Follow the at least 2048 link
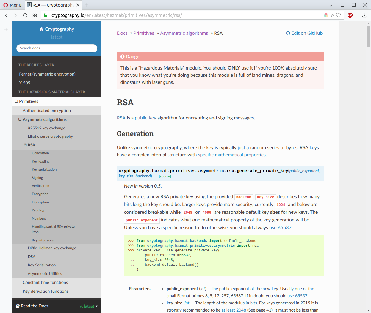Image resolution: width=371 pixels, height=313 pixels. click(234, 310)
